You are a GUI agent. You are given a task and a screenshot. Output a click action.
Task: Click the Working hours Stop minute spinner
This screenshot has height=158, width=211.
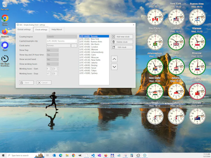56,74
